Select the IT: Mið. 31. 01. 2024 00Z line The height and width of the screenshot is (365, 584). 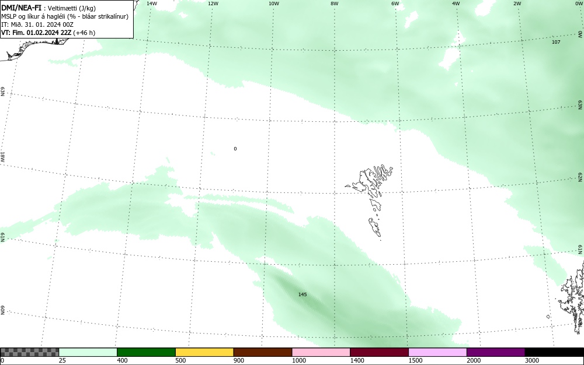pyautogui.click(x=37, y=24)
